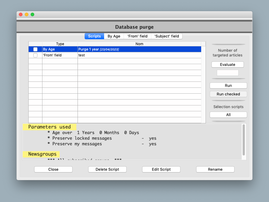
Task: Click the parameters panel vertical scrollbar
Action: (244, 140)
